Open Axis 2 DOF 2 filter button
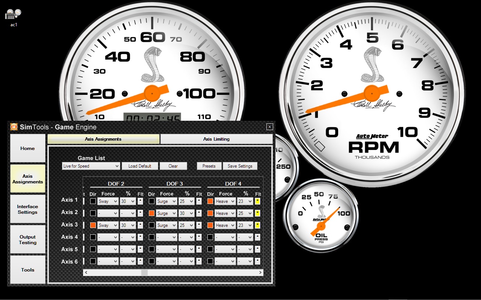Screen dimensions: 481x300 click(x=140, y=213)
